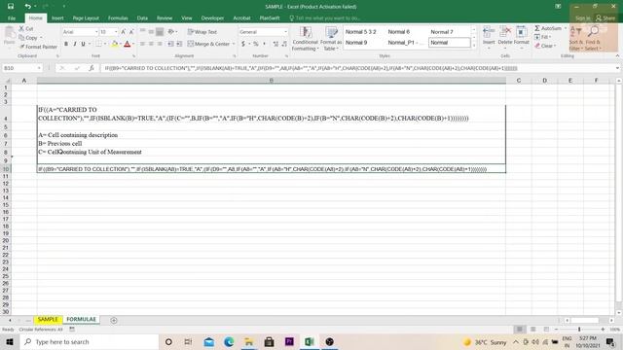The height and width of the screenshot is (350, 623).
Task: Switch to the Insert ribbon tab
Action: 57,18
